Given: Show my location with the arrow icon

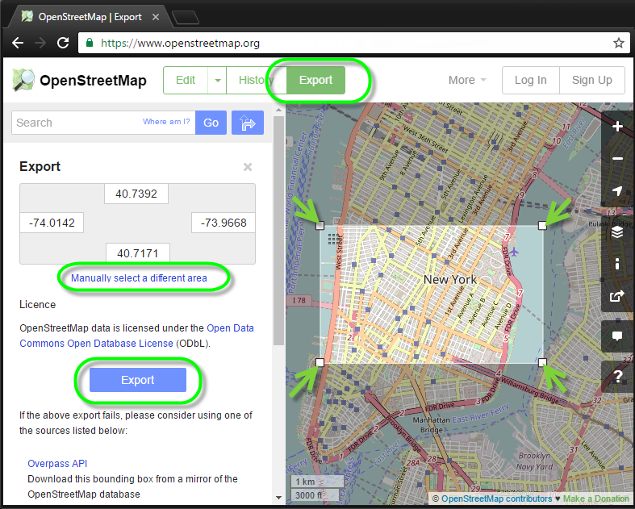Looking at the screenshot, I should [x=617, y=190].
